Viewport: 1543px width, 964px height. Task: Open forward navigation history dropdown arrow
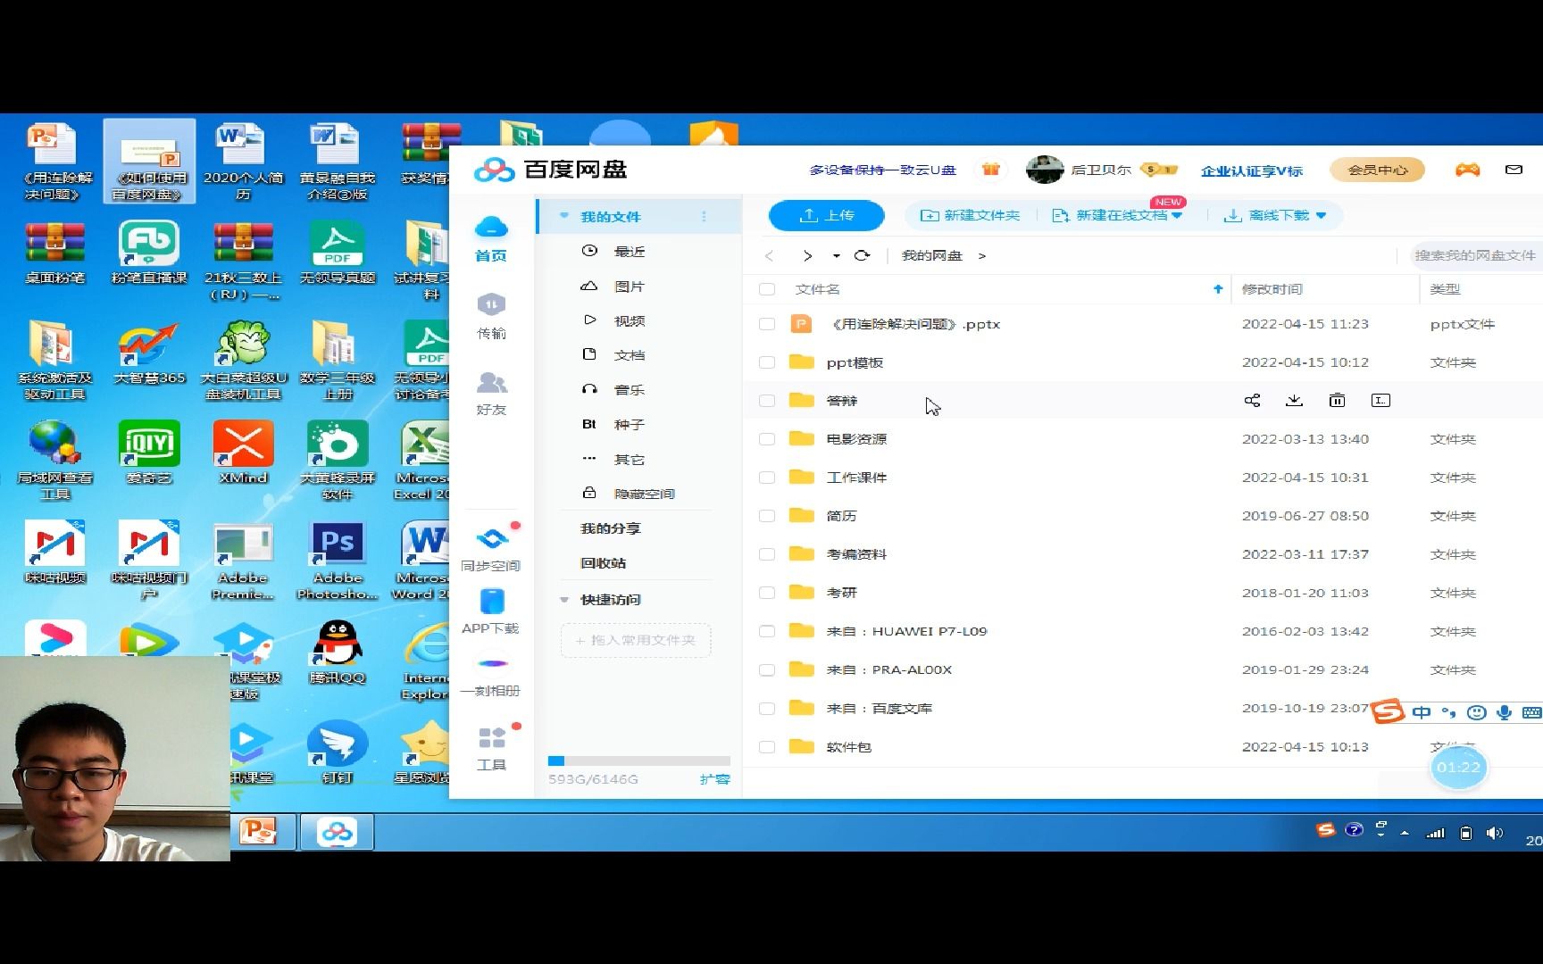coord(835,256)
